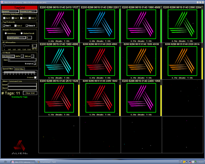Select the red tag icon ending 2510 1529
Viewport: 205px width, 164px height.
(59, 98)
